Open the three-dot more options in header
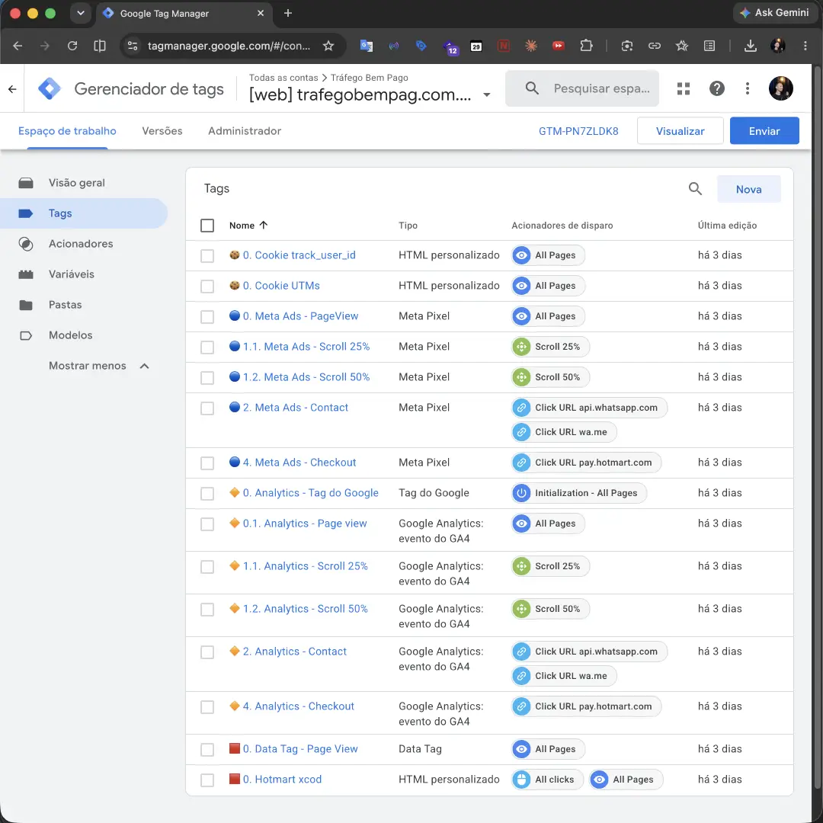This screenshot has width=823, height=823. (748, 88)
